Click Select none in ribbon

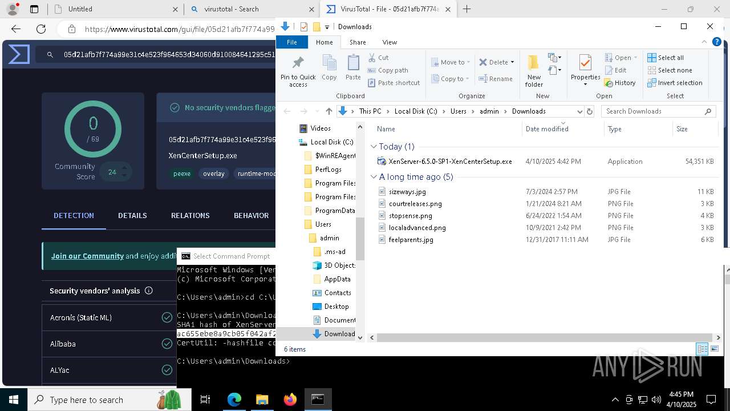(670, 70)
